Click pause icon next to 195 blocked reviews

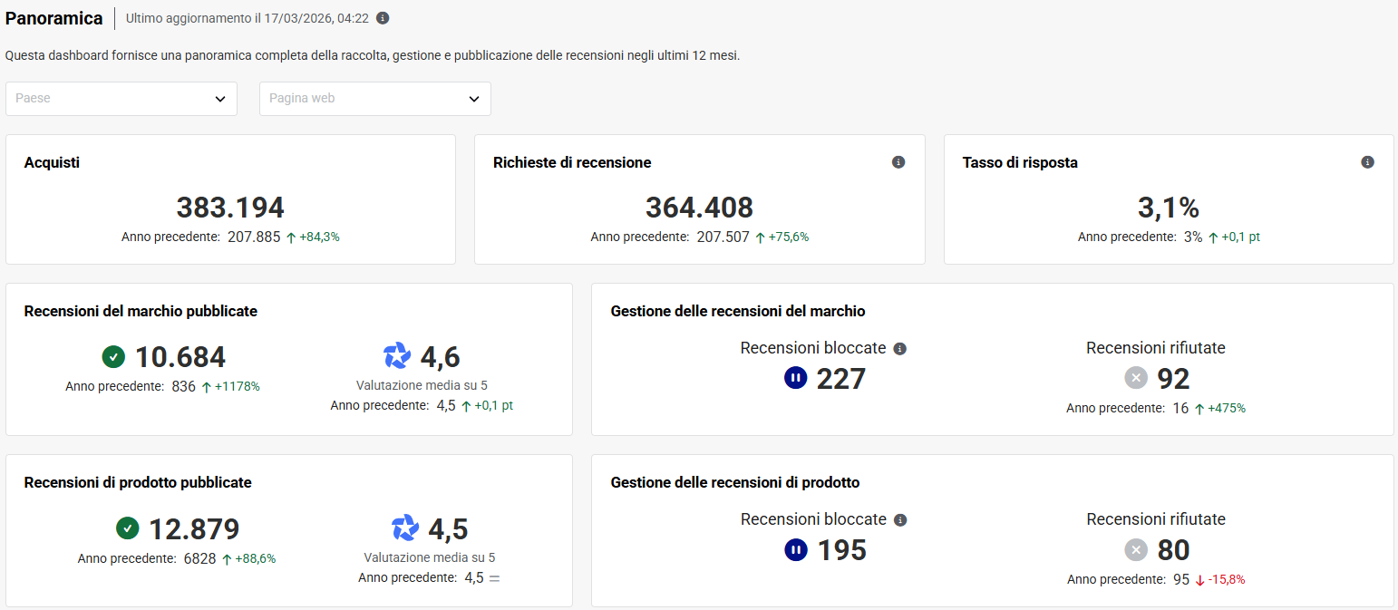[795, 549]
